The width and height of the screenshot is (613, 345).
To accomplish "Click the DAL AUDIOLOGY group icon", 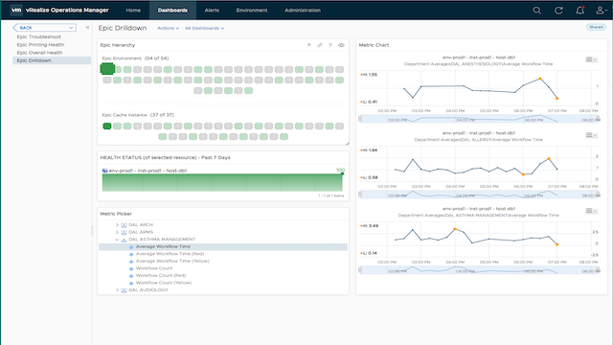I will coord(124,290).
